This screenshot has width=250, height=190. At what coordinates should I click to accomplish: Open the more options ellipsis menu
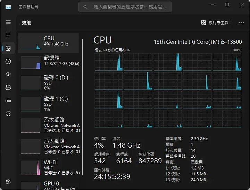click(241, 23)
